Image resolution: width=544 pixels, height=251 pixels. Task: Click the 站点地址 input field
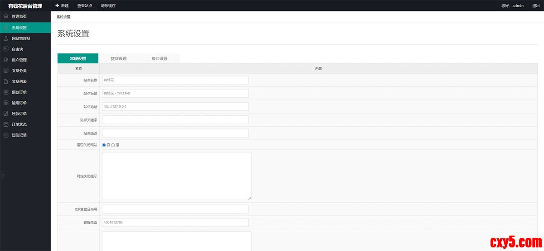pos(175,106)
